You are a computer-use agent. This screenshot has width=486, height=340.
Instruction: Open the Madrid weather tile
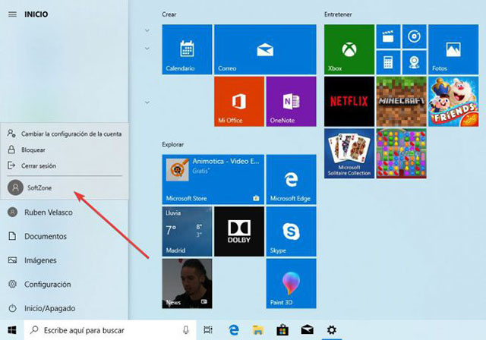tap(187, 231)
